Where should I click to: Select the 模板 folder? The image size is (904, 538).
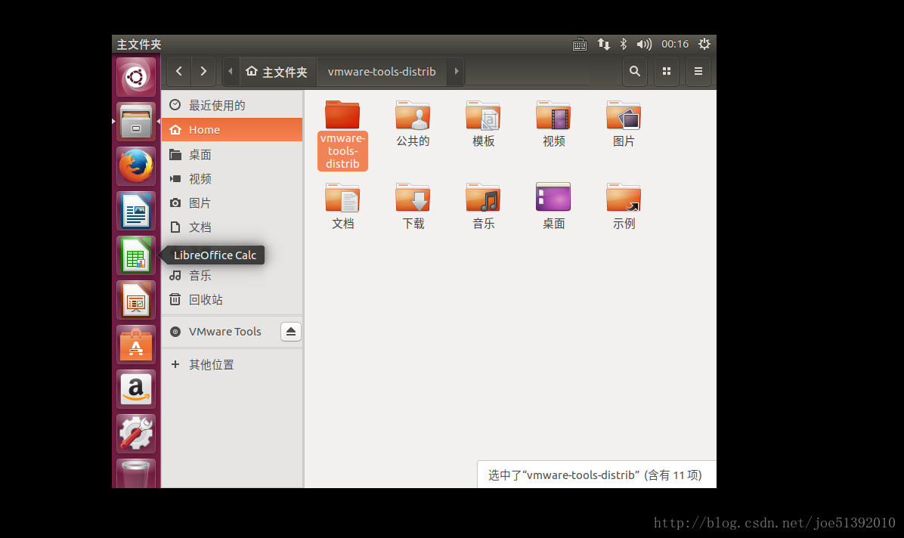click(x=483, y=124)
